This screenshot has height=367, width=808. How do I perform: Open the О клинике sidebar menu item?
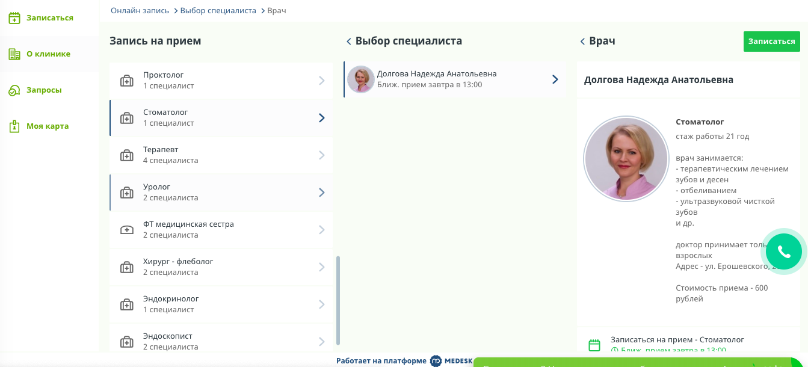pyautogui.click(x=49, y=54)
